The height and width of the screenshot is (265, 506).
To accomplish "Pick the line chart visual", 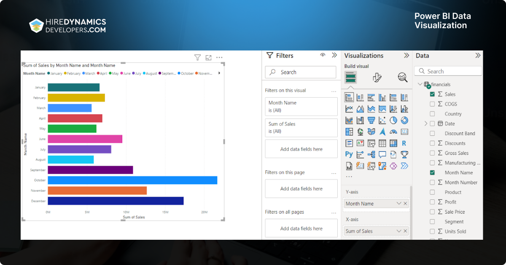I will 349,109.
